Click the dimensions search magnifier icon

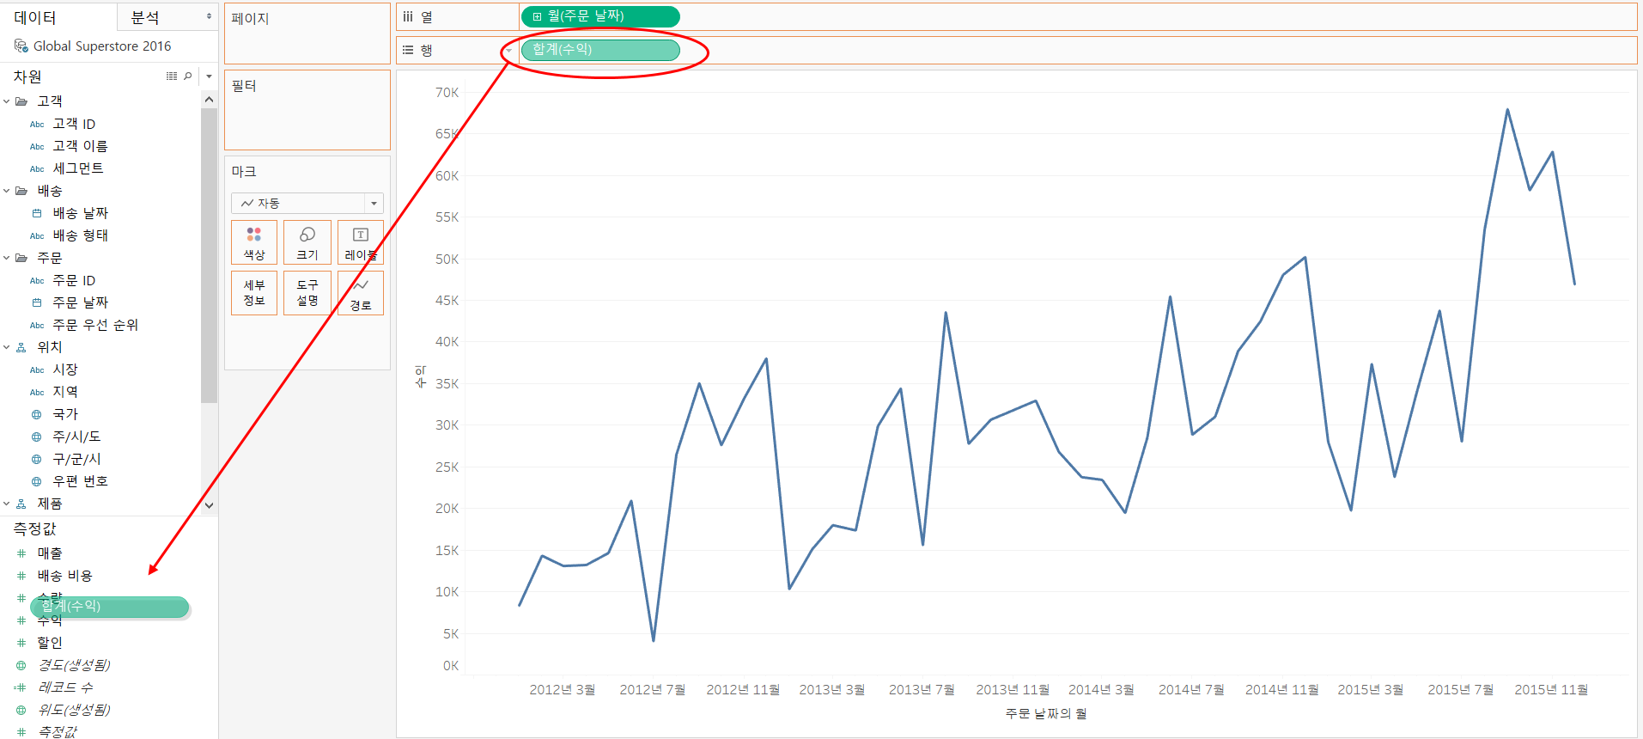coord(188,76)
